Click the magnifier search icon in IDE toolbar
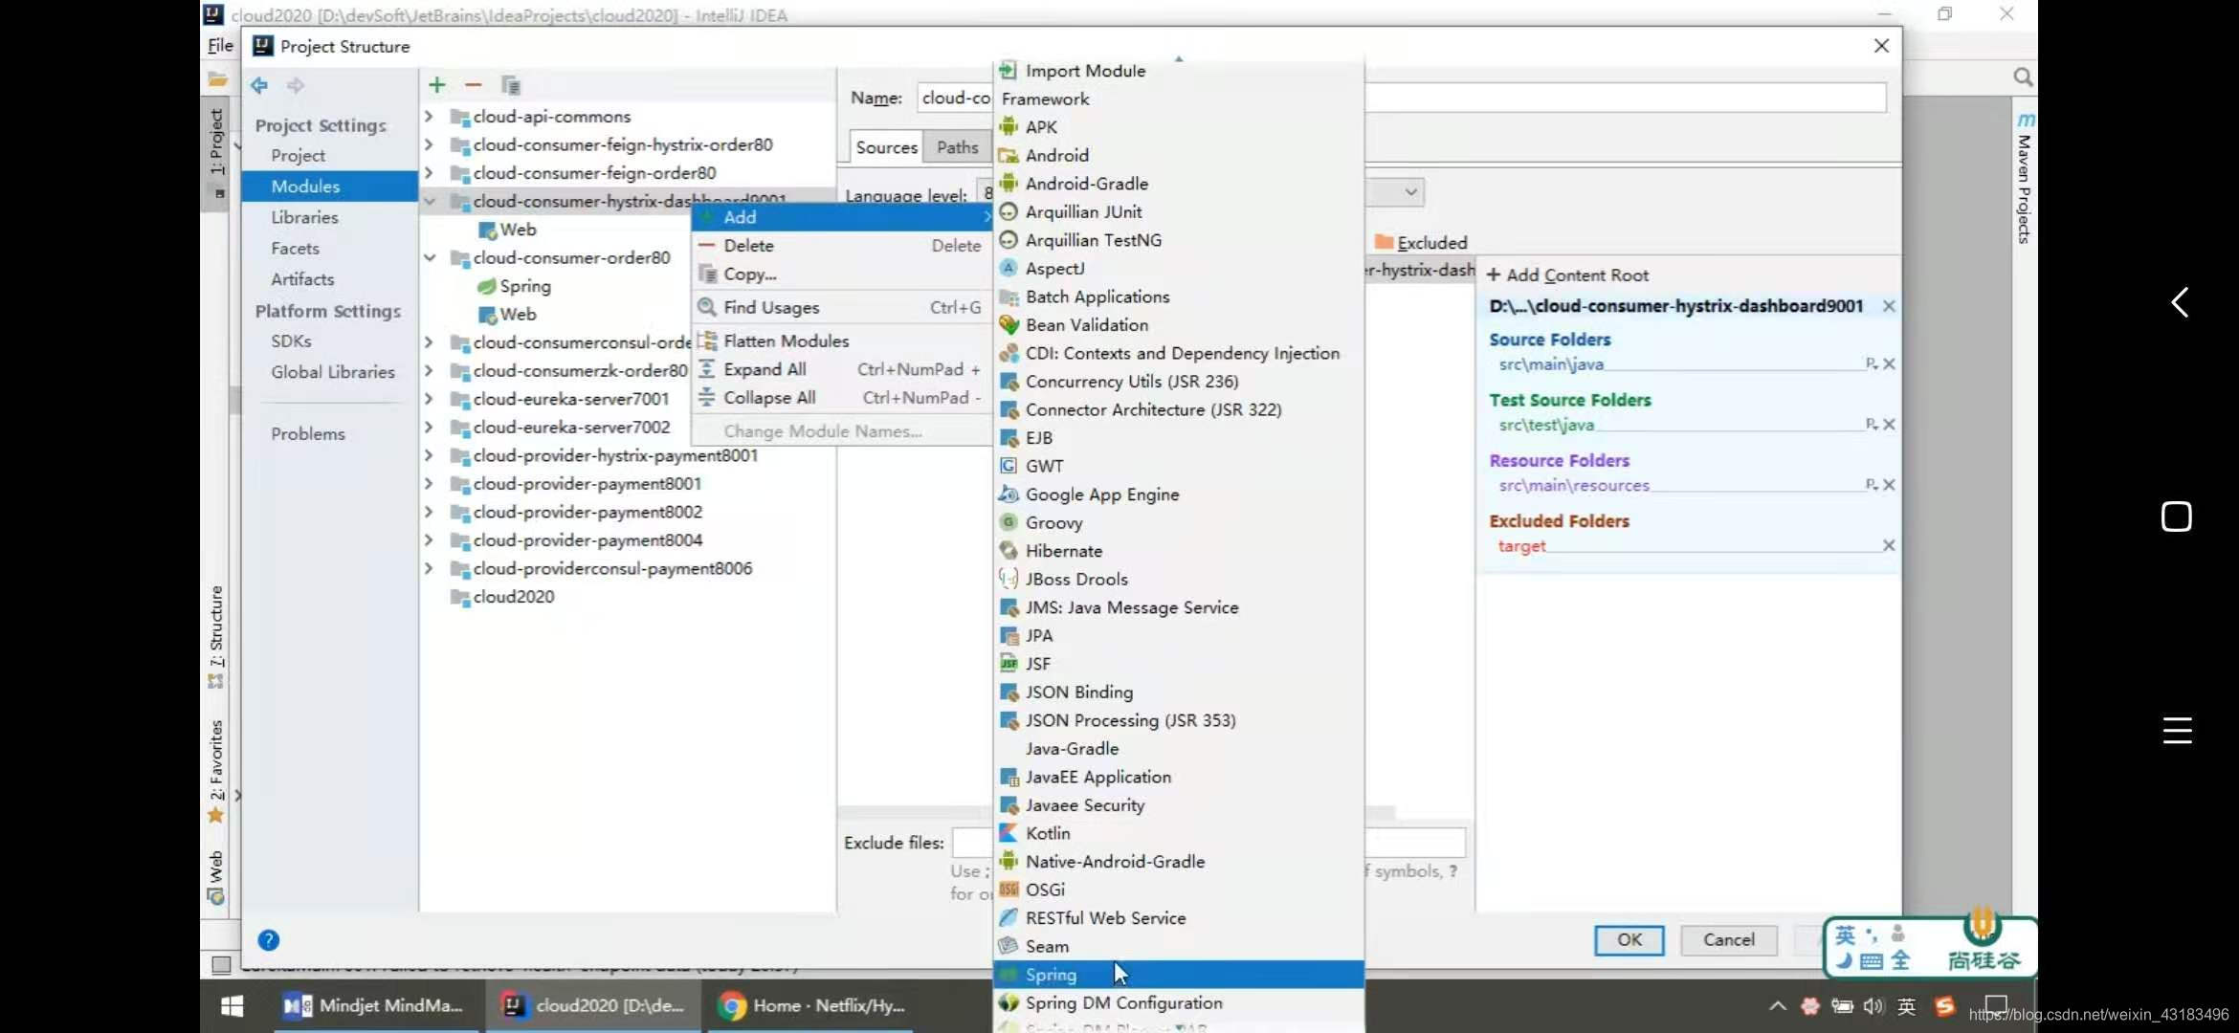This screenshot has width=2239, height=1033. [x=2023, y=77]
